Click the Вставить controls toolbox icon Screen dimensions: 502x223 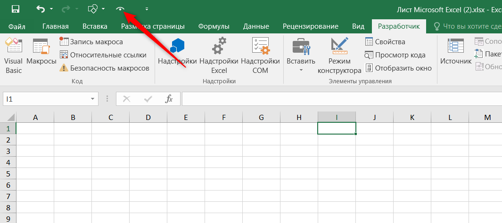click(301, 46)
